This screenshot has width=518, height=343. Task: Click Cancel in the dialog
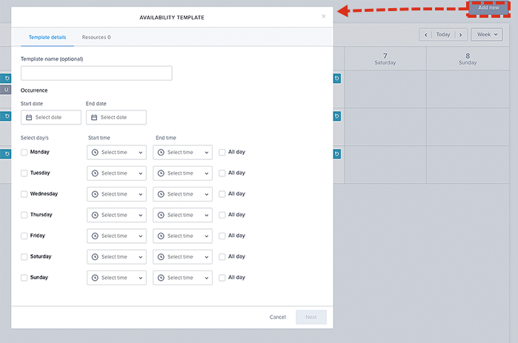tap(277, 317)
